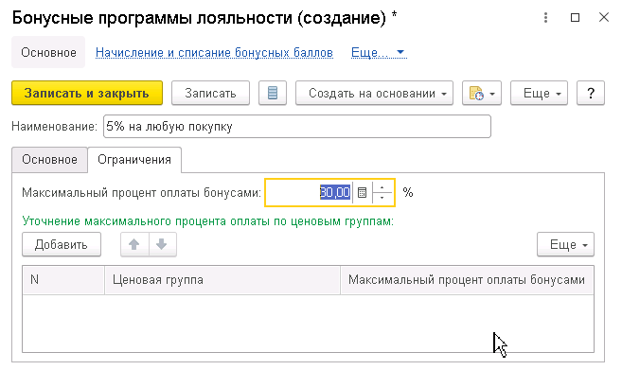Select the 'Ограничения' tab
Viewport: 622px width, 370px height.
point(134,160)
